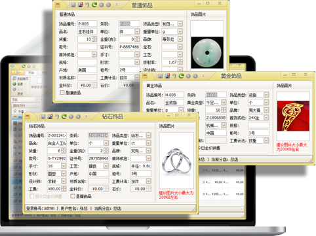The height and width of the screenshot is (236, 316).
Task: Click green refresh icon in 钻石饰品 window
Action: (64, 116)
